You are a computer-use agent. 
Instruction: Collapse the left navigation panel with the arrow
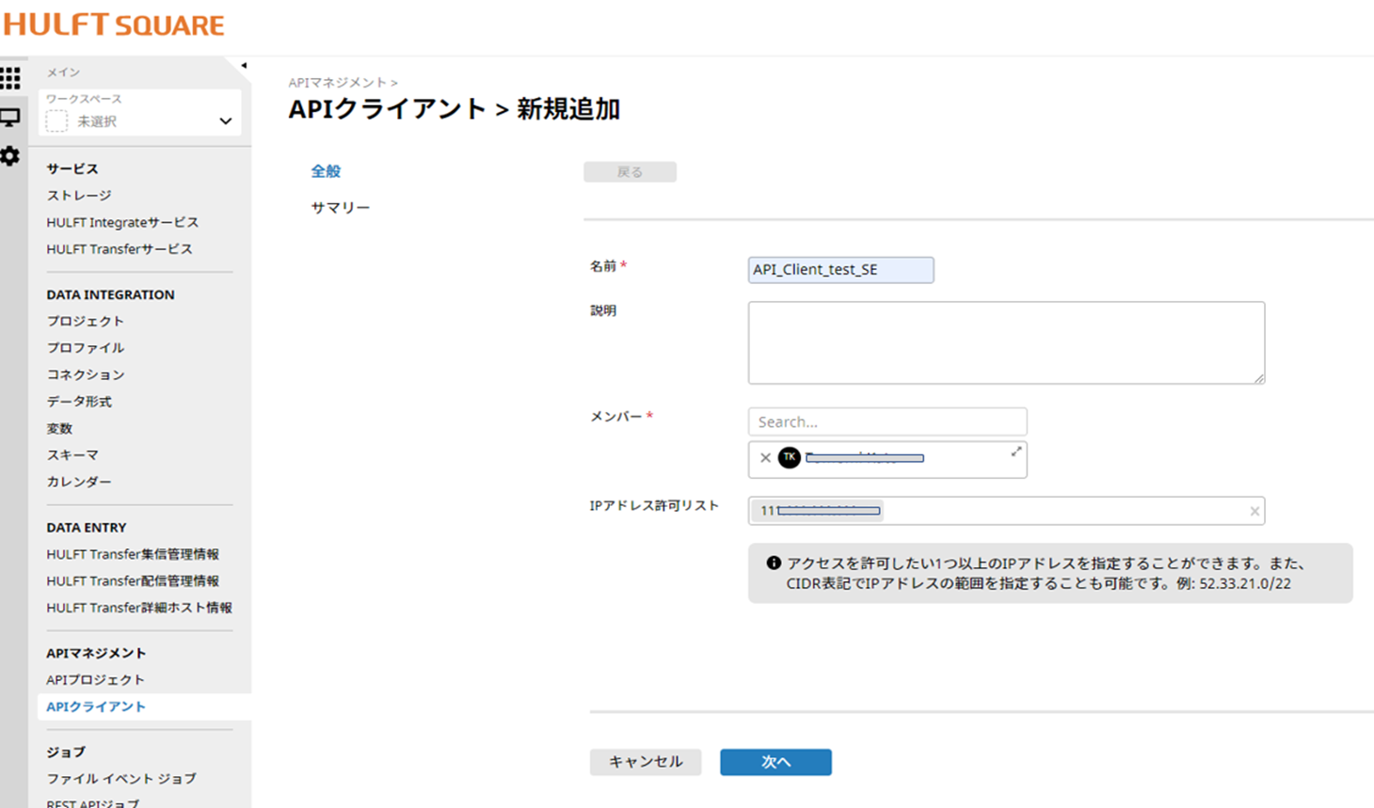(246, 66)
